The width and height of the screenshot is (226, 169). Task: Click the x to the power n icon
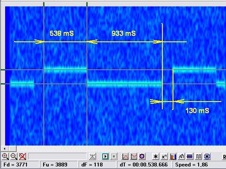(x=164, y=156)
